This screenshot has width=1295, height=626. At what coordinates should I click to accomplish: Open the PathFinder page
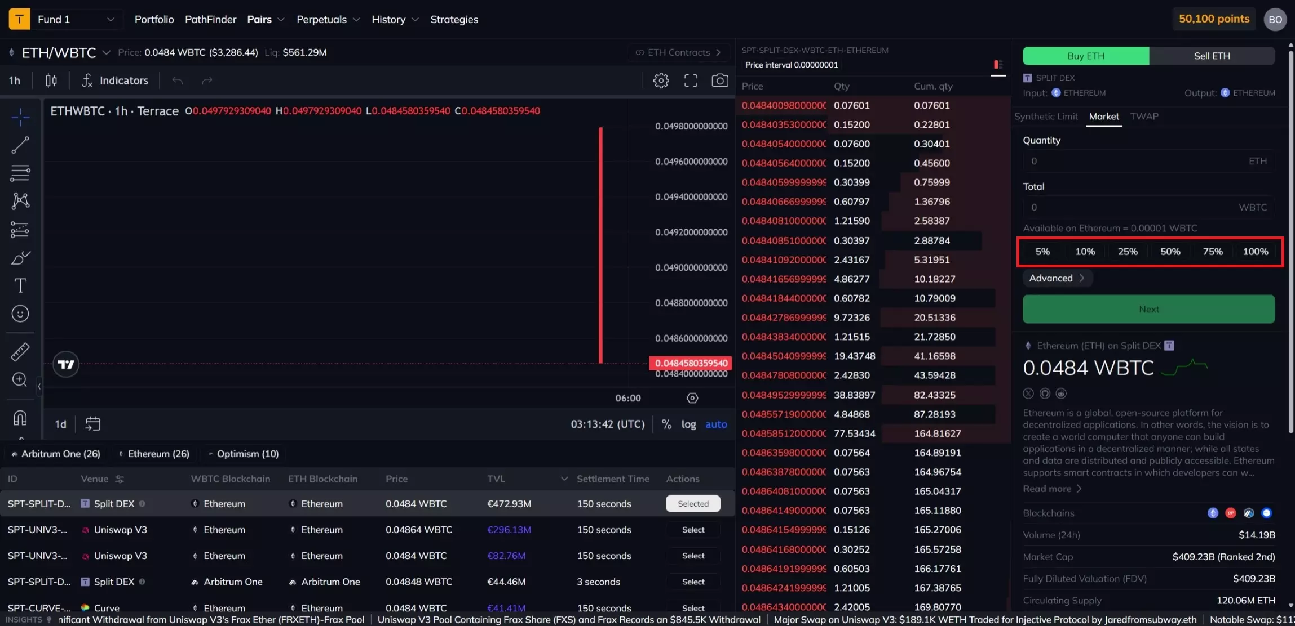[x=210, y=19]
